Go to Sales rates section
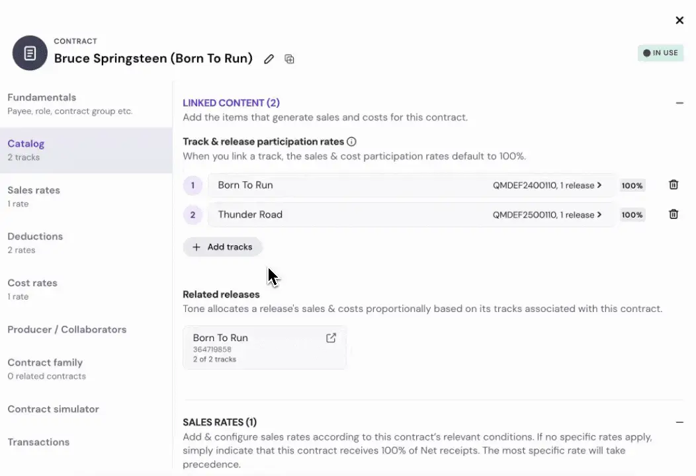 [86, 196]
